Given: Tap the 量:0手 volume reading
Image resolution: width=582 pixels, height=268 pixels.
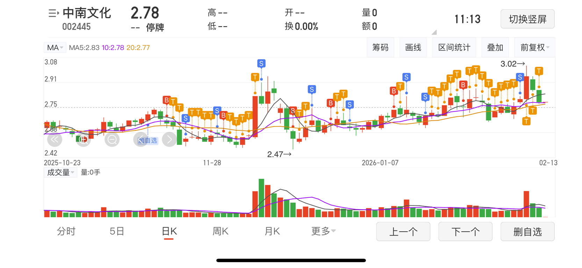Looking at the screenshot, I should 91,172.
